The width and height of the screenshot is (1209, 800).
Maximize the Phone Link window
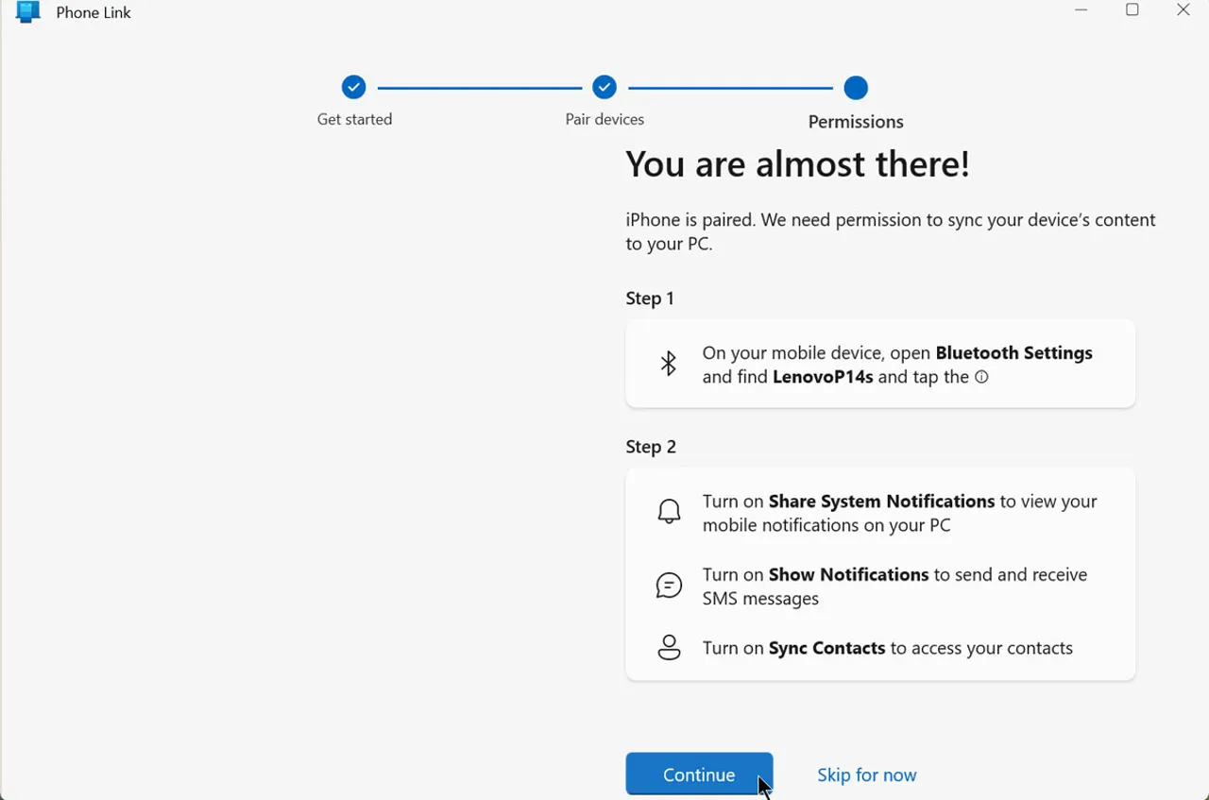point(1132,10)
